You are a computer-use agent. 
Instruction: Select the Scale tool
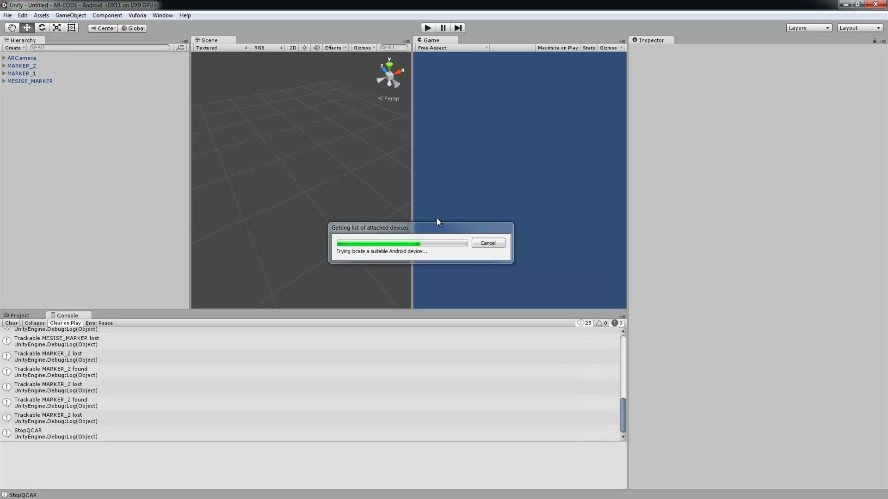click(56, 28)
